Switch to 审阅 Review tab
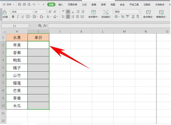 [103, 4]
